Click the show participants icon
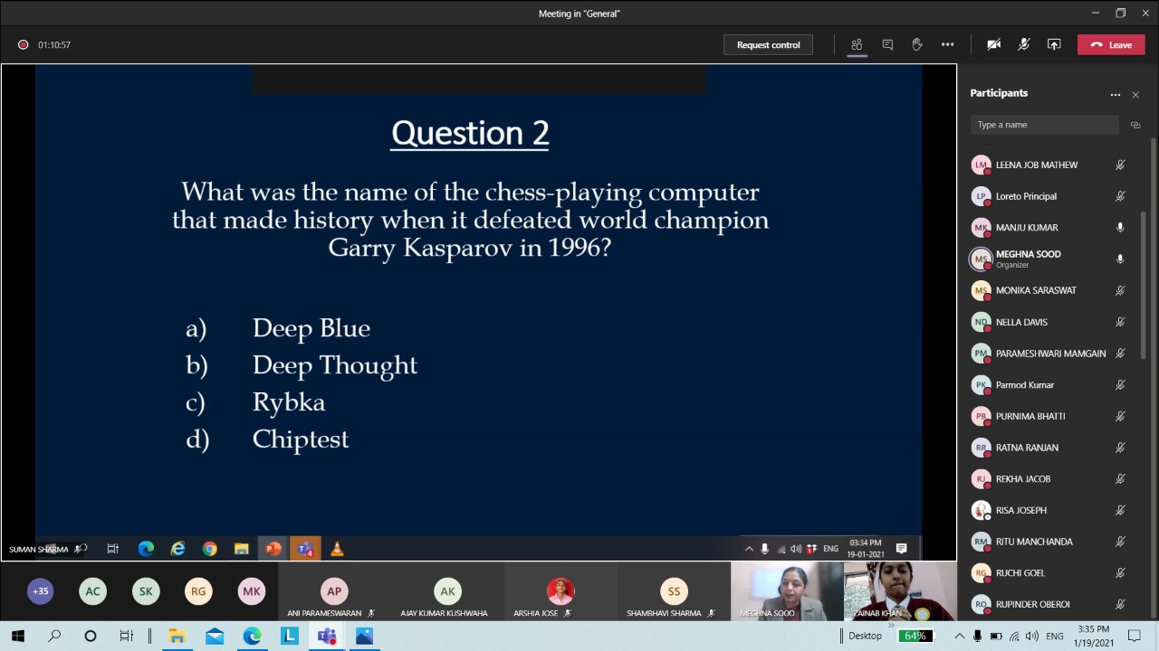 tap(857, 44)
